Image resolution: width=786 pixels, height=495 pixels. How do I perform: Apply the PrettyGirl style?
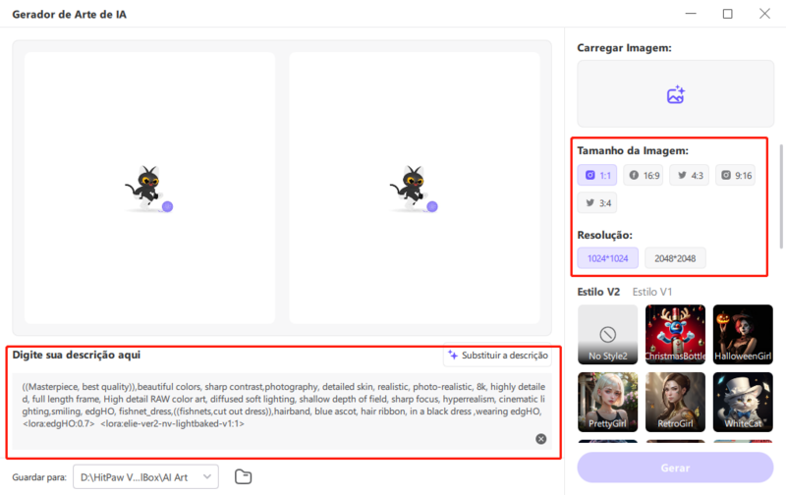(607, 402)
